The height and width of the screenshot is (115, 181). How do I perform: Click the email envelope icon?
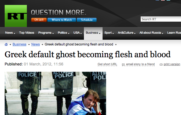click(123, 65)
